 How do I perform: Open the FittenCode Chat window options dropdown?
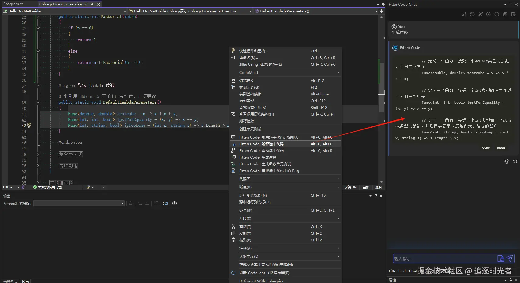pyautogui.click(x=505, y=4)
